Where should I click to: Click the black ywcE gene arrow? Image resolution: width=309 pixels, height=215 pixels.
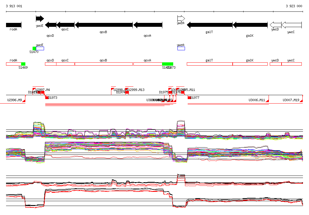40,18
